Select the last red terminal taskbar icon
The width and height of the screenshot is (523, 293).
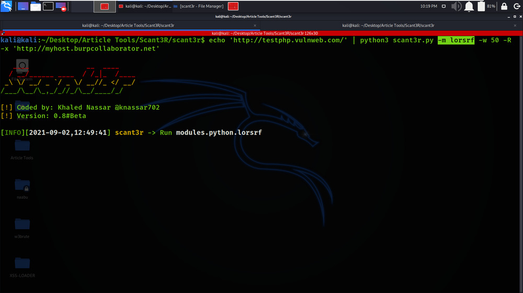(x=233, y=6)
